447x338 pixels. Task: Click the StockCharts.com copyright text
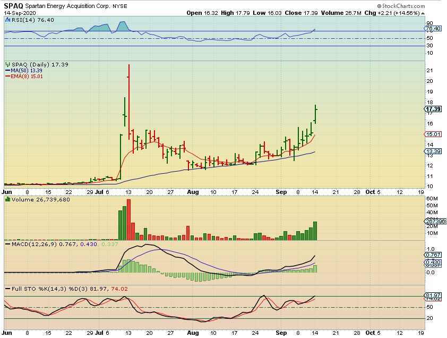tap(401, 6)
